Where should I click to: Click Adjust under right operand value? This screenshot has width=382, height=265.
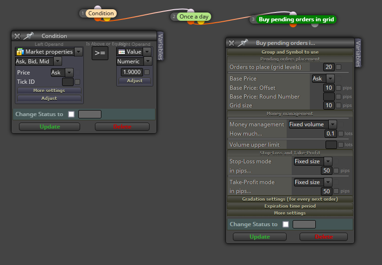pyautogui.click(x=135, y=81)
